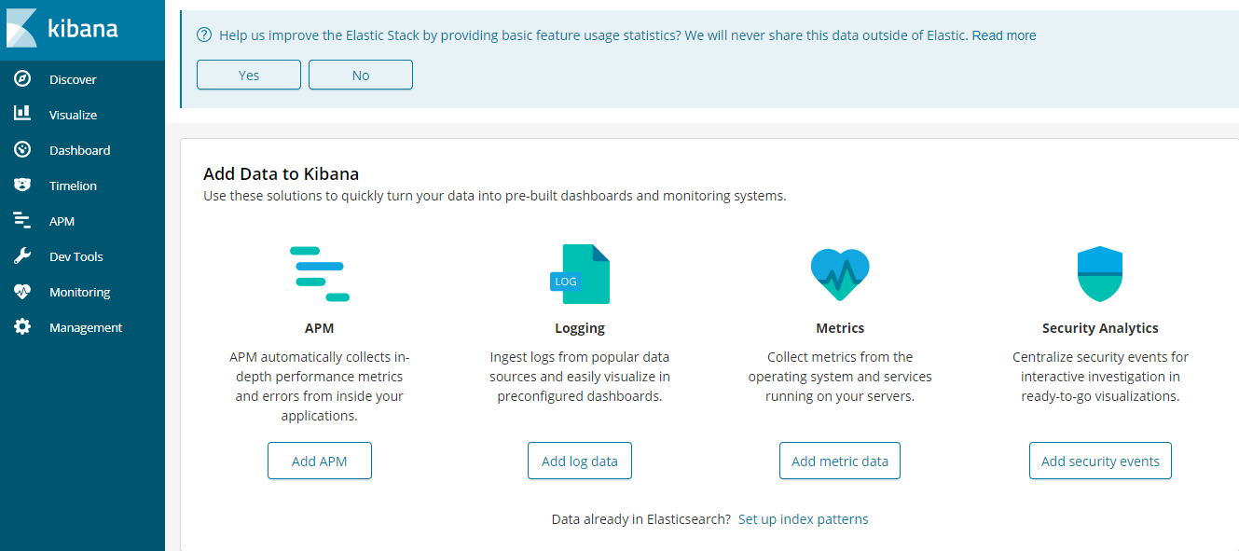Decline usage statistics with No
1239x551 pixels.
pyautogui.click(x=361, y=76)
